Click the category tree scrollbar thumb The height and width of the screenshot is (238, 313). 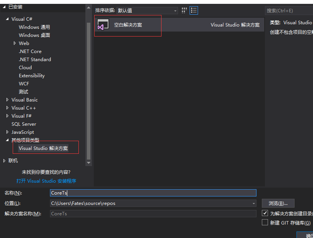tap(88, 91)
